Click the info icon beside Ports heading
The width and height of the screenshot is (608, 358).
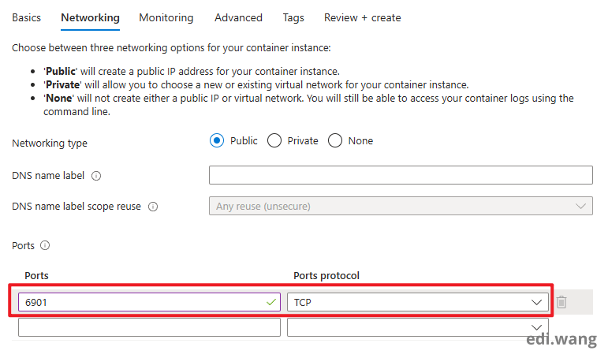pos(45,245)
